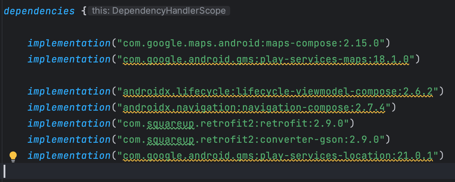Click implementation keyword on navigation-compose line
455x182 pixels.
click(69, 107)
